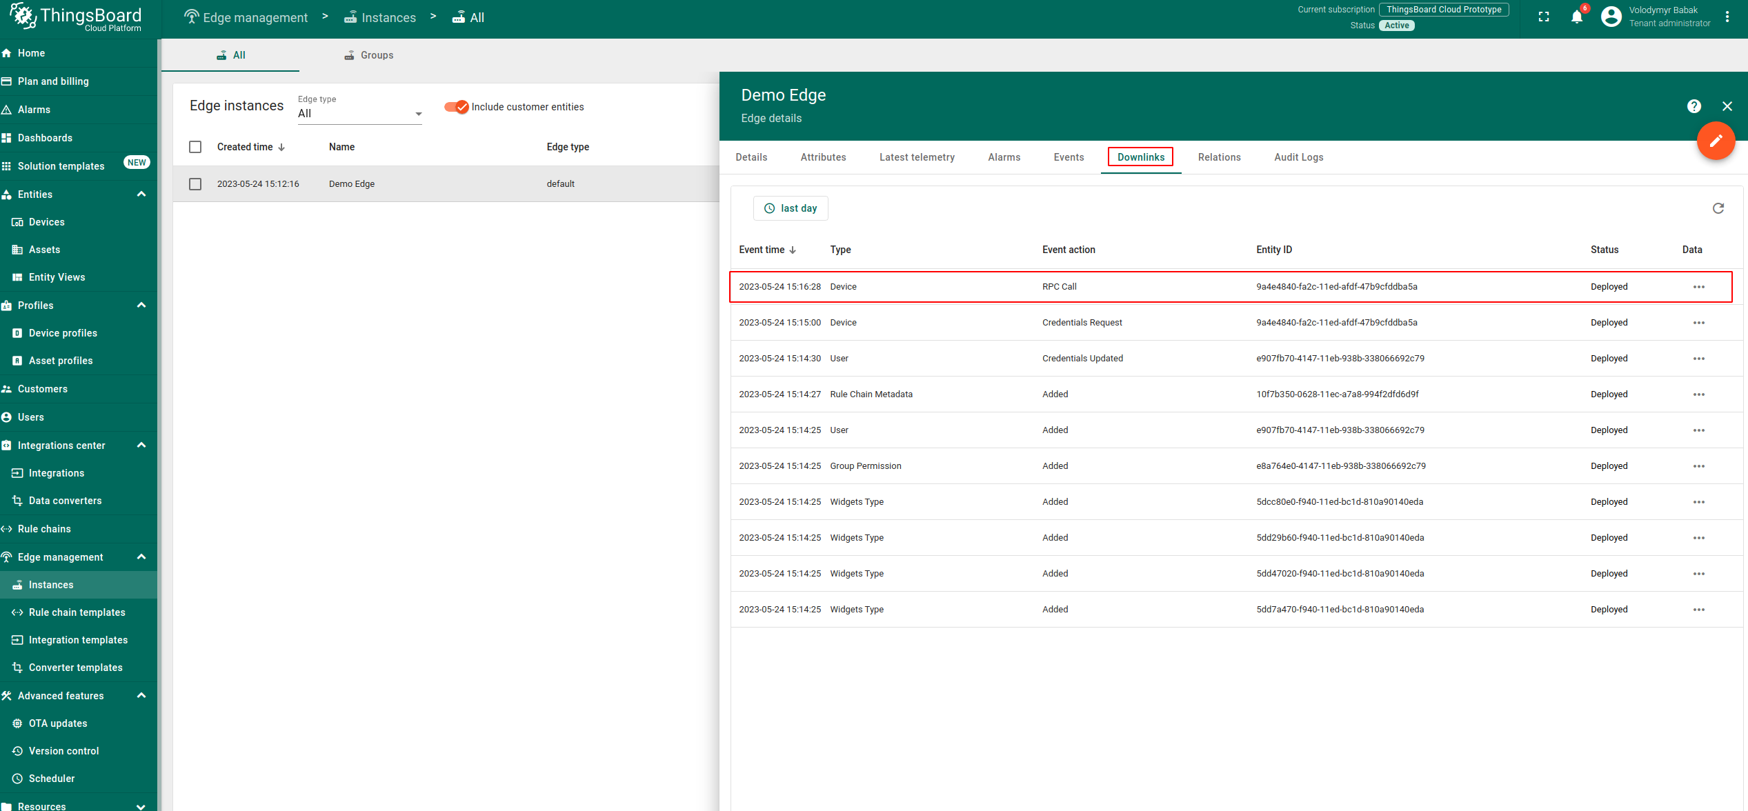
Task: Collapse the Edge management sidebar section
Action: pyautogui.click(x=141, y=557)
